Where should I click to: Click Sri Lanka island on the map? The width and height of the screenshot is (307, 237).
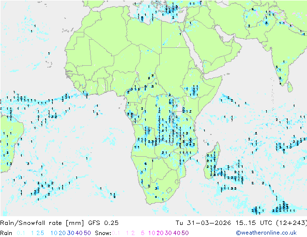[x=290, y=87]
